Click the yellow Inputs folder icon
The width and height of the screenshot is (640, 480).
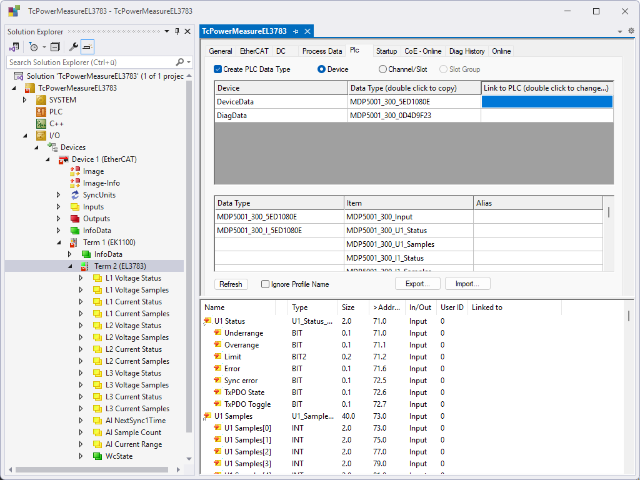pyautogui.click(x=75, y=206)
